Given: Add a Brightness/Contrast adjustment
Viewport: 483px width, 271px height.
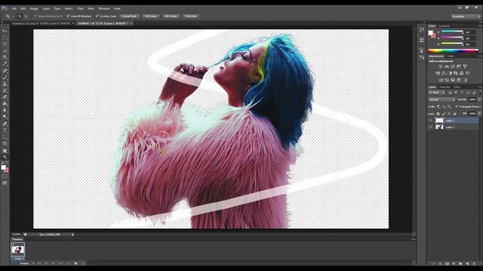Looking at the screenshot, I should [x=440, y=66].
